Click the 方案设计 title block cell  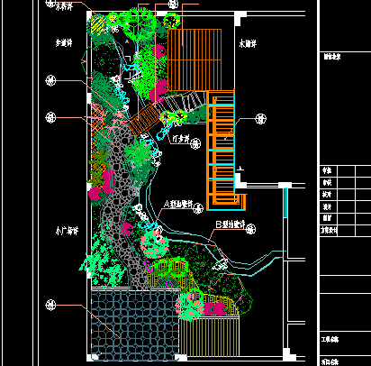(x=329, y=231)
